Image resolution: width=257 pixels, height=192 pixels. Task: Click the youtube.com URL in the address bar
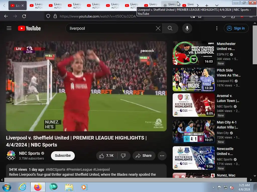[98, 16]
